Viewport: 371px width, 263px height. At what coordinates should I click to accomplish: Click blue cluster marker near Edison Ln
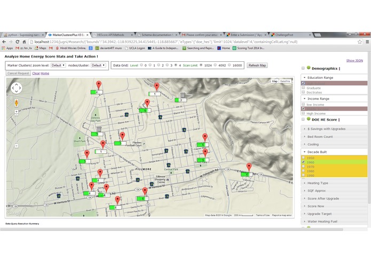coord(127,114)
